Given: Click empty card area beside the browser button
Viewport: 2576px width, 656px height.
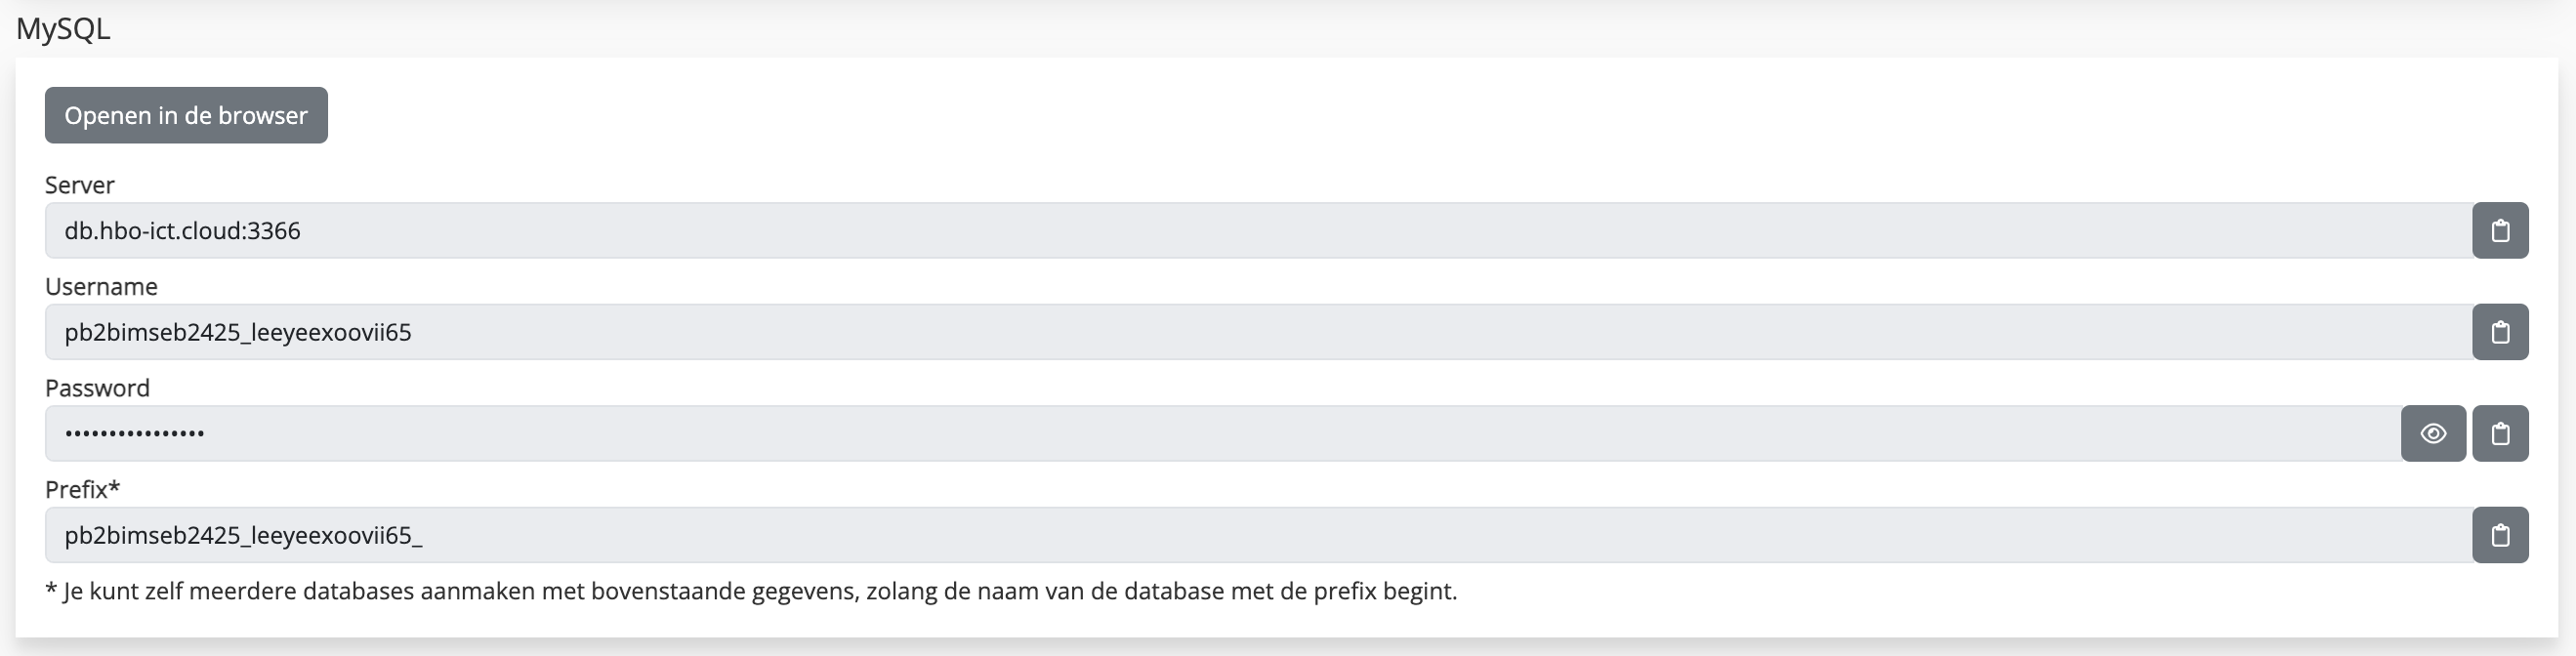Looking at the screenshot, I should pyautogui.click(x=1400, y=116).
